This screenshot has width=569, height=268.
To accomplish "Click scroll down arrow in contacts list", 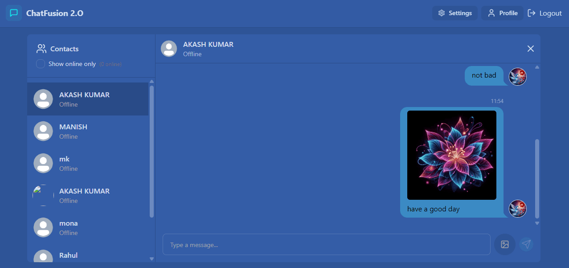I will (x=151, y=259).
